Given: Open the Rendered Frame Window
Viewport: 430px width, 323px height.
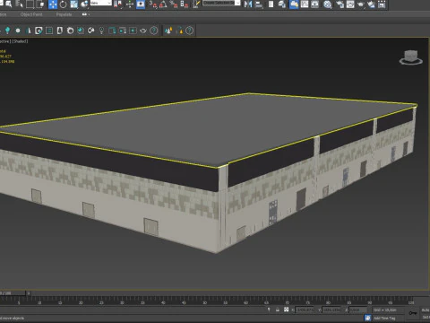Looking at the screenshot, I should 350,4.
